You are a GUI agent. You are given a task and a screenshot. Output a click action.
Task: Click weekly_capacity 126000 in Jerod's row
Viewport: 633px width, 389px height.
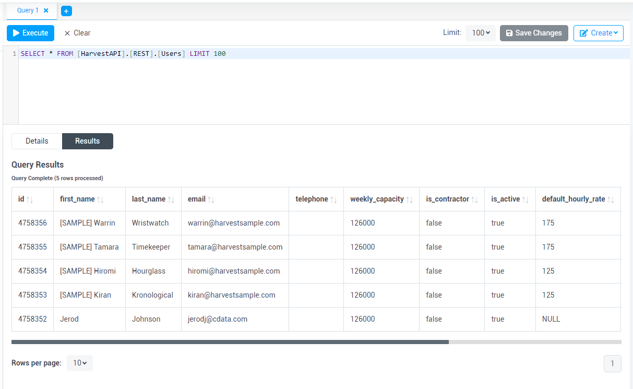pos(381,319)
